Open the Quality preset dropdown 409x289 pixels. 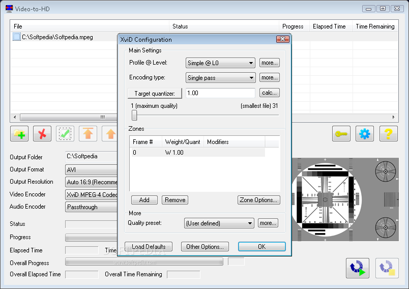[x=219, y=223]
